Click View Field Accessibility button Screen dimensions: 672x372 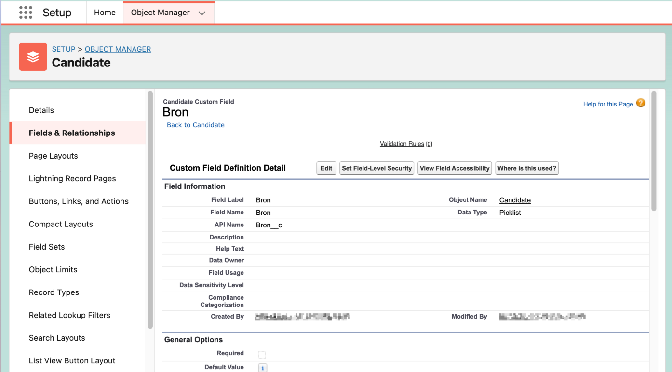point(455,168)
